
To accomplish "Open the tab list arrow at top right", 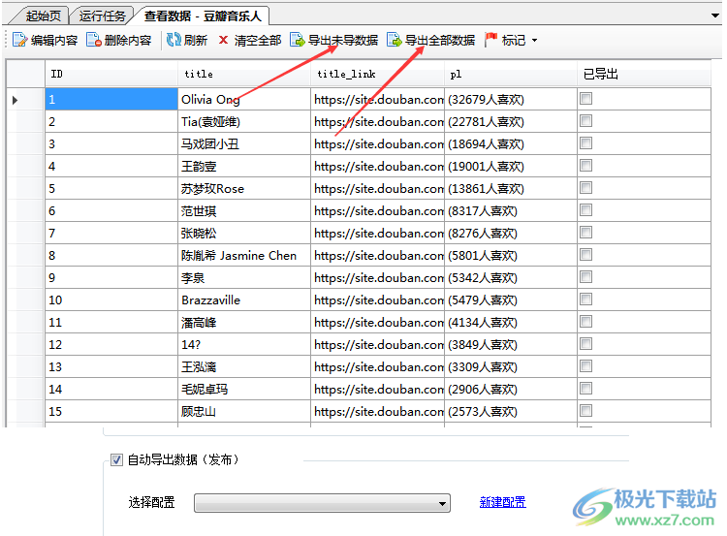I will 715,16.
